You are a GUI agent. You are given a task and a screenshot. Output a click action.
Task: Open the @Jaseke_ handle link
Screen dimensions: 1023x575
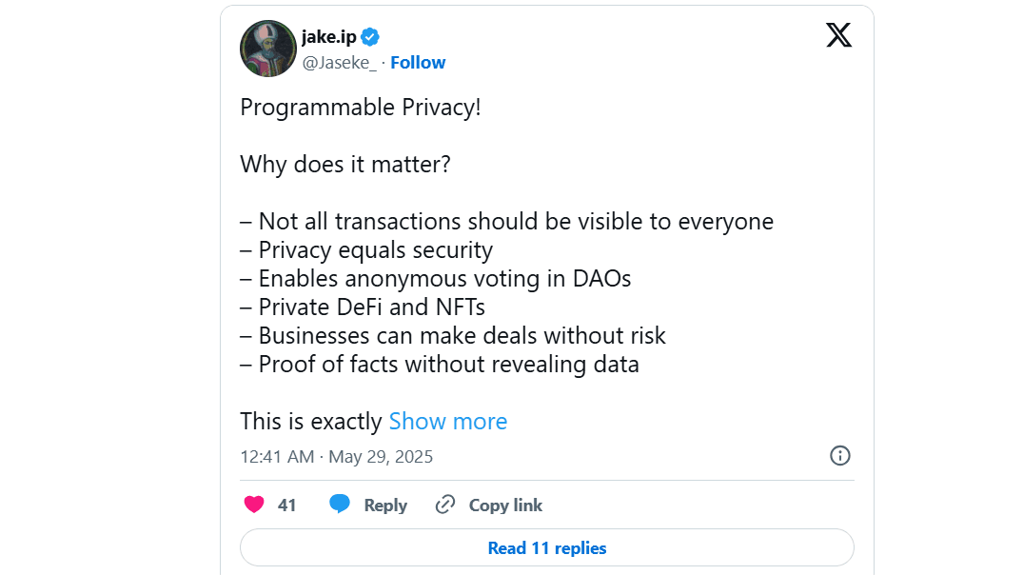pos(340,63)
